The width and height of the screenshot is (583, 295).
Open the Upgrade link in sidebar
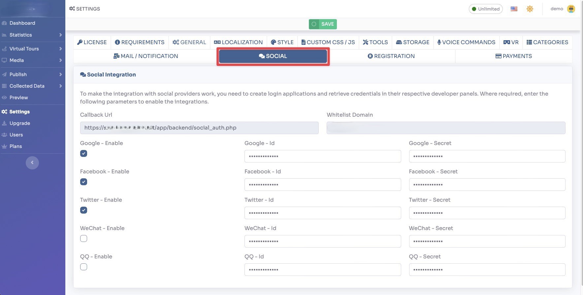[x=20, y=123]
